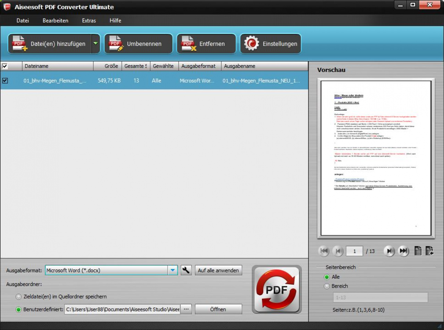Open the Bearbeiten menu
Image resolution: width=444 pixels, height=330 pixels.
[x=55, y=20]
